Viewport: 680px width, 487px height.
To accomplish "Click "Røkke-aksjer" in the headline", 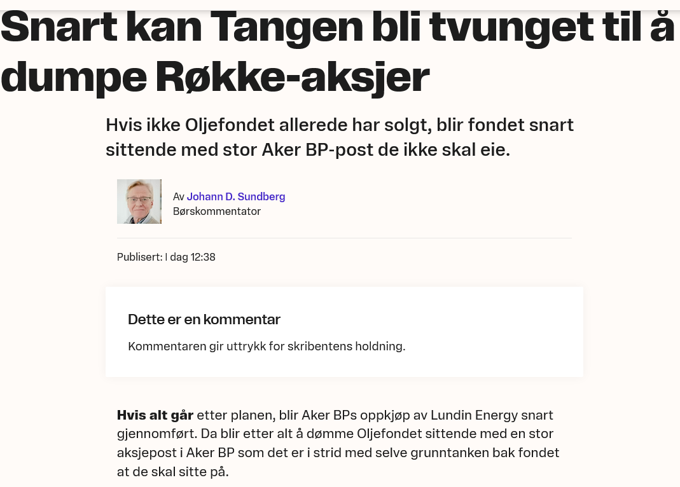I will click(x=293, y=78).
